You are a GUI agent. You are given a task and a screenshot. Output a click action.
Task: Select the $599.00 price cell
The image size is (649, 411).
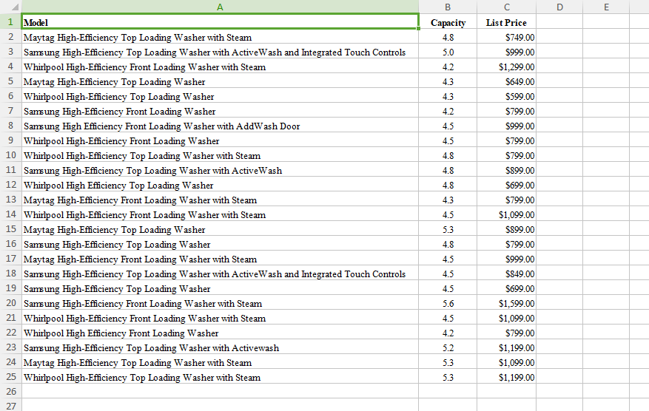[507, 96]
